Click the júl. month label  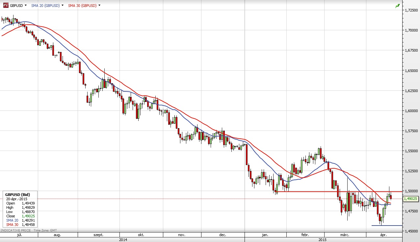click(19, 235)
